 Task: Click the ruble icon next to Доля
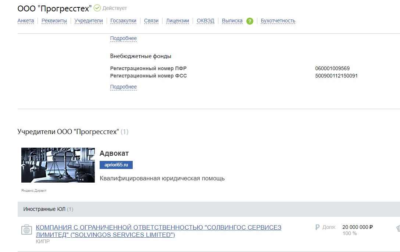317,227
